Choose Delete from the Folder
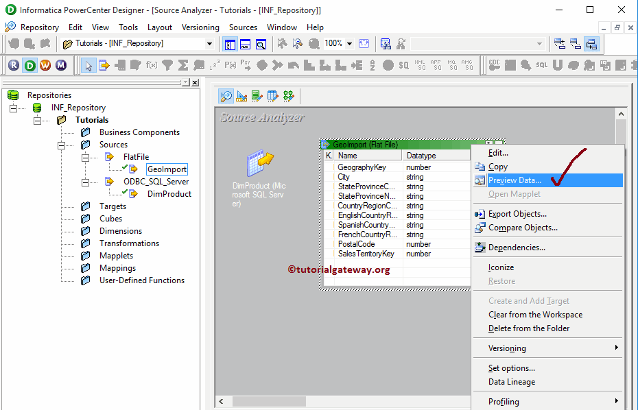Screen dimensions: 638x410 coord(547,328)
